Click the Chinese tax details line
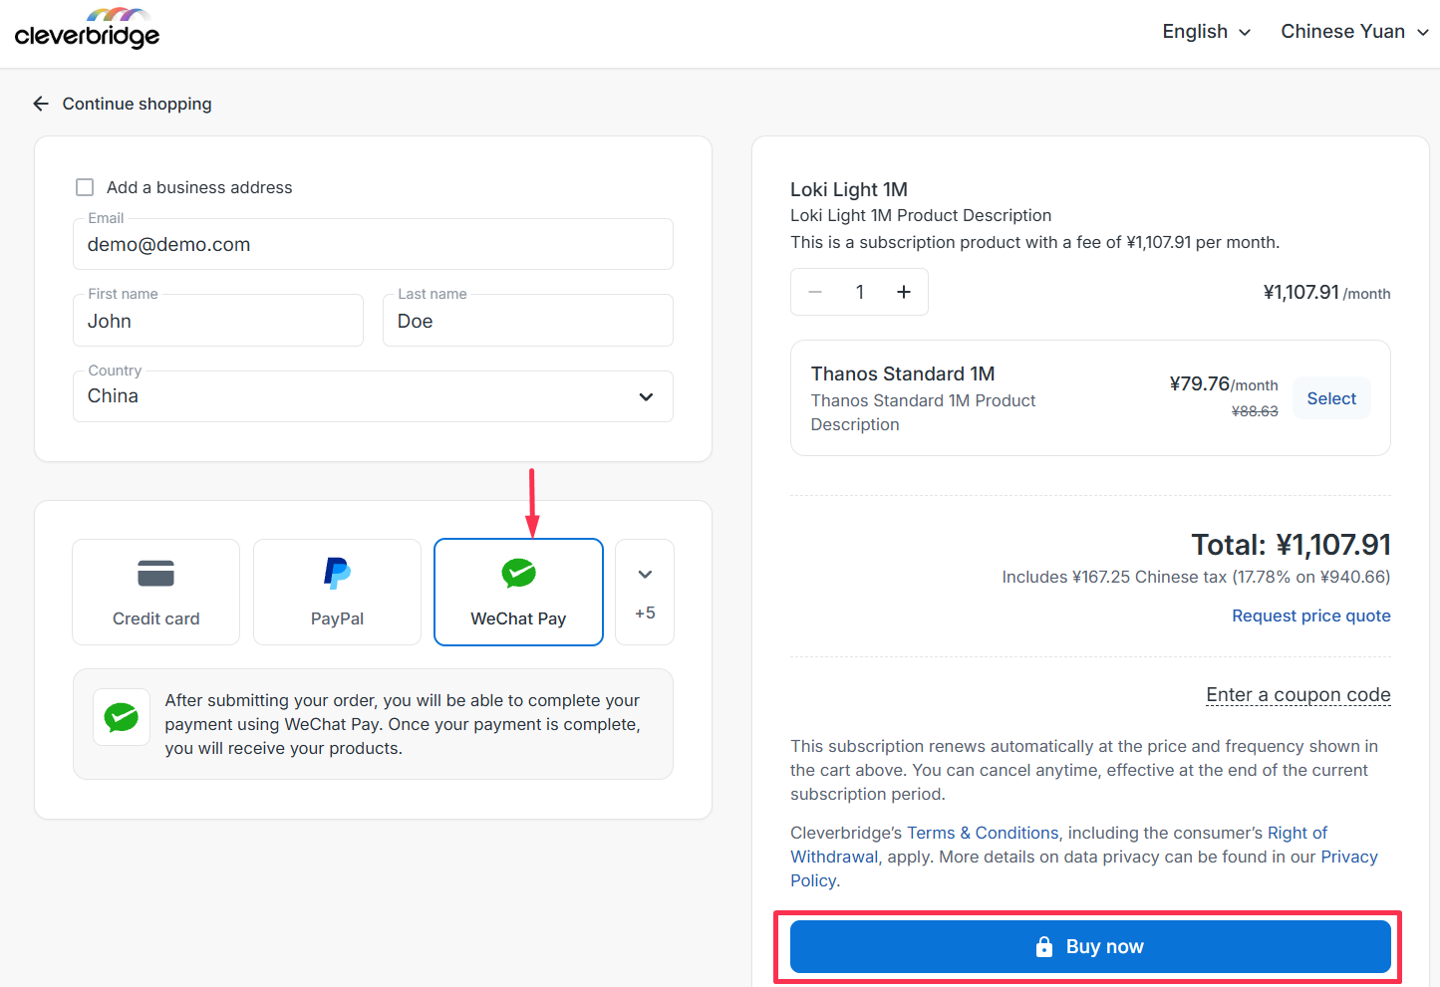The width and height of the screenshot is (1440, 987). pyautogui.click(x=1196, y=577)
